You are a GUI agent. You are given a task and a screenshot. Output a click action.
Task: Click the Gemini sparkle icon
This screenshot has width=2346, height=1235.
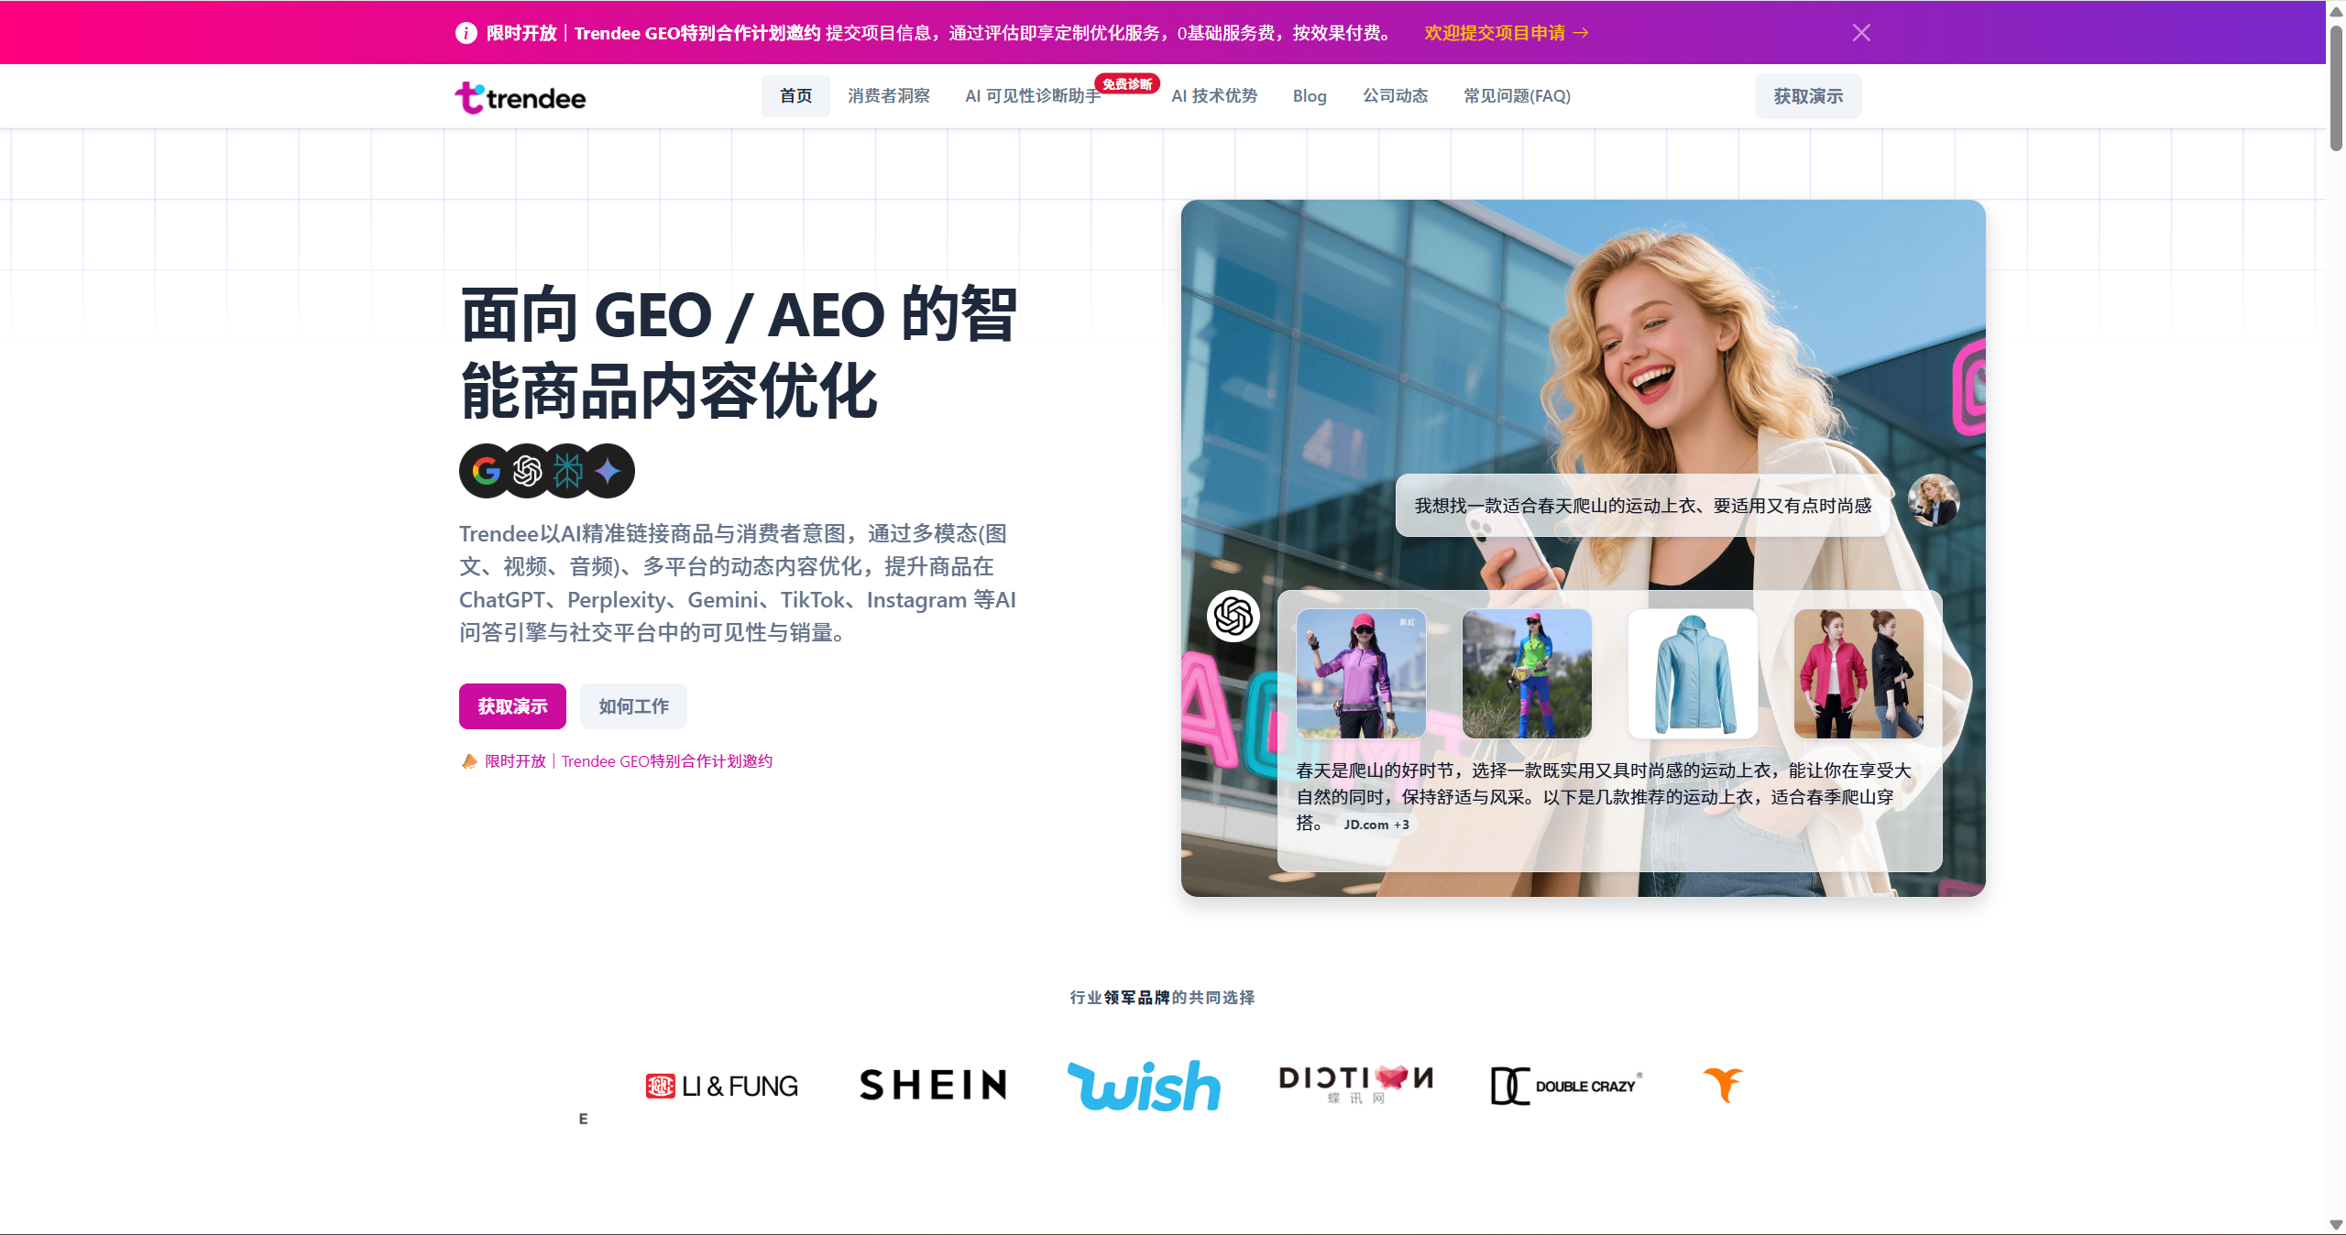pos(608,471)
